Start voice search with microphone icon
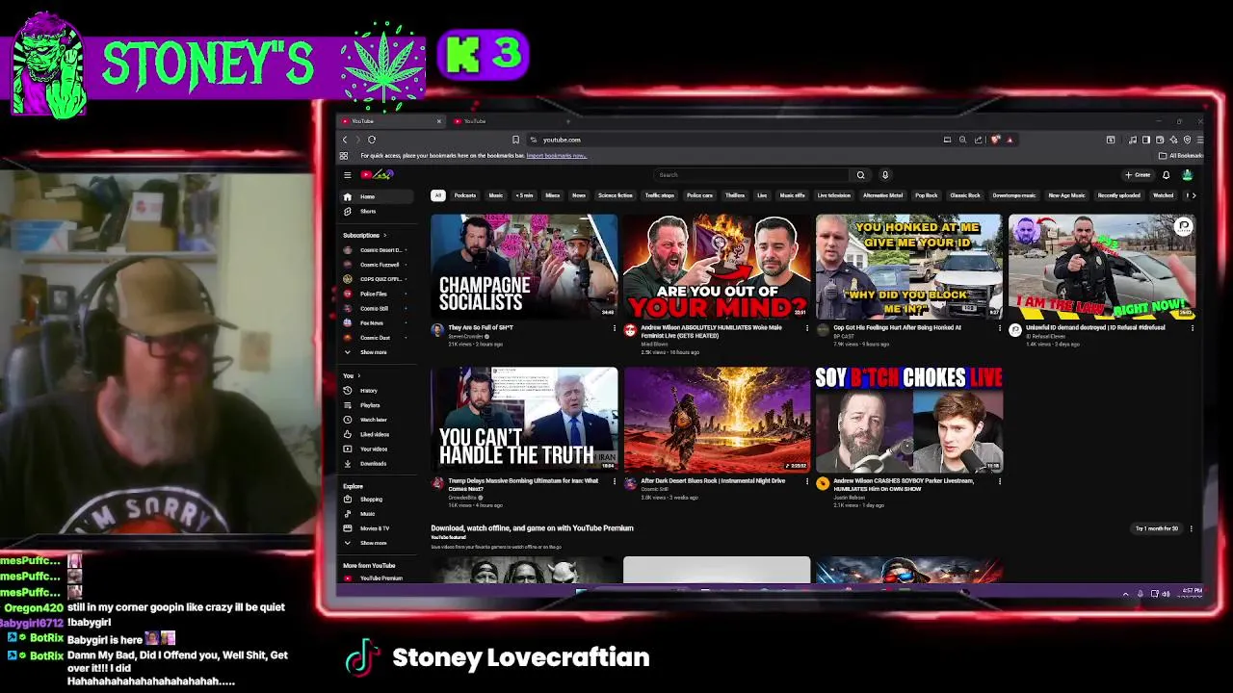 pyautogui.click(x=885, y=175)
